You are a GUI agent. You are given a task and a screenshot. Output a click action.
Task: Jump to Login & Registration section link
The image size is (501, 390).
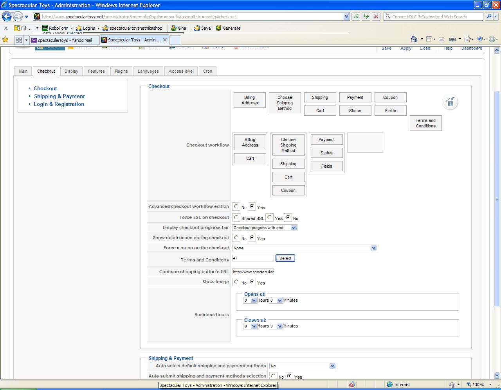pyautogui.click(x=59, y=104)
